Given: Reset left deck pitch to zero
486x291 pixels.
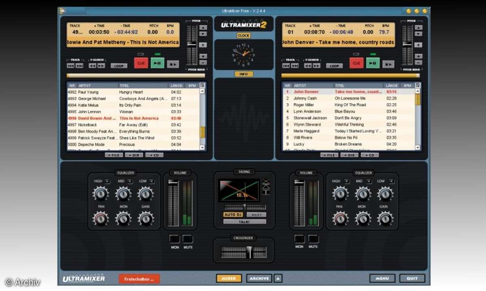Looking at the screenshot, I should (203, 45).
